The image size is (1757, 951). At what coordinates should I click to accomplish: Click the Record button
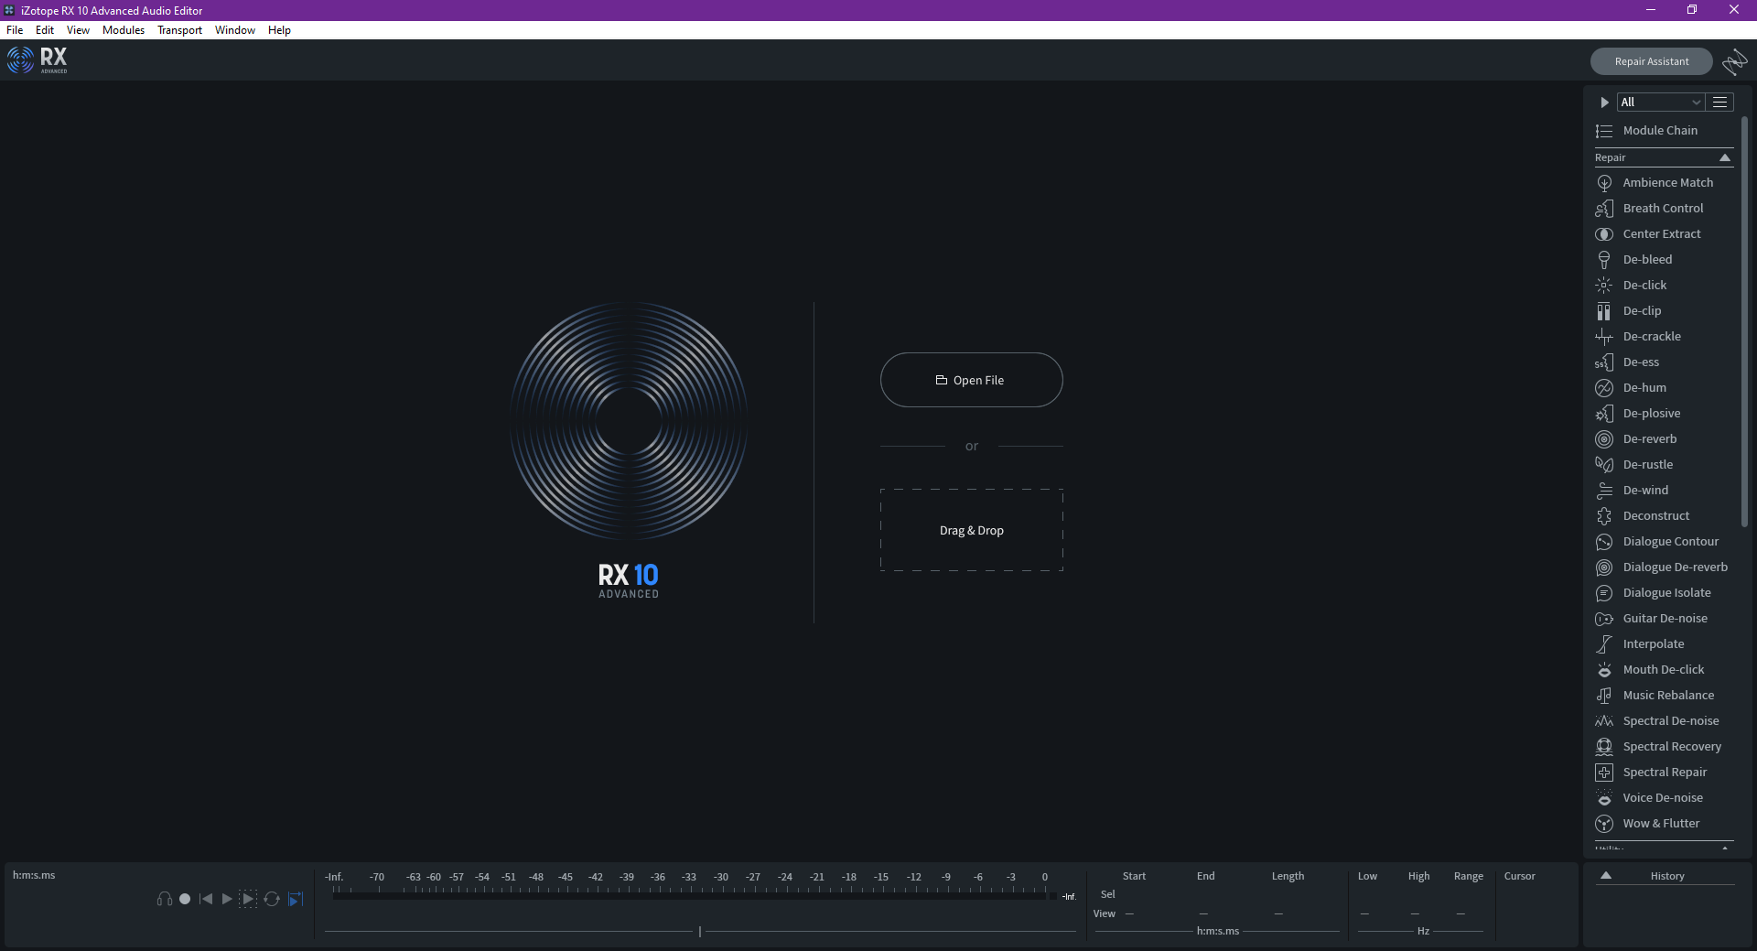[185, 899]
